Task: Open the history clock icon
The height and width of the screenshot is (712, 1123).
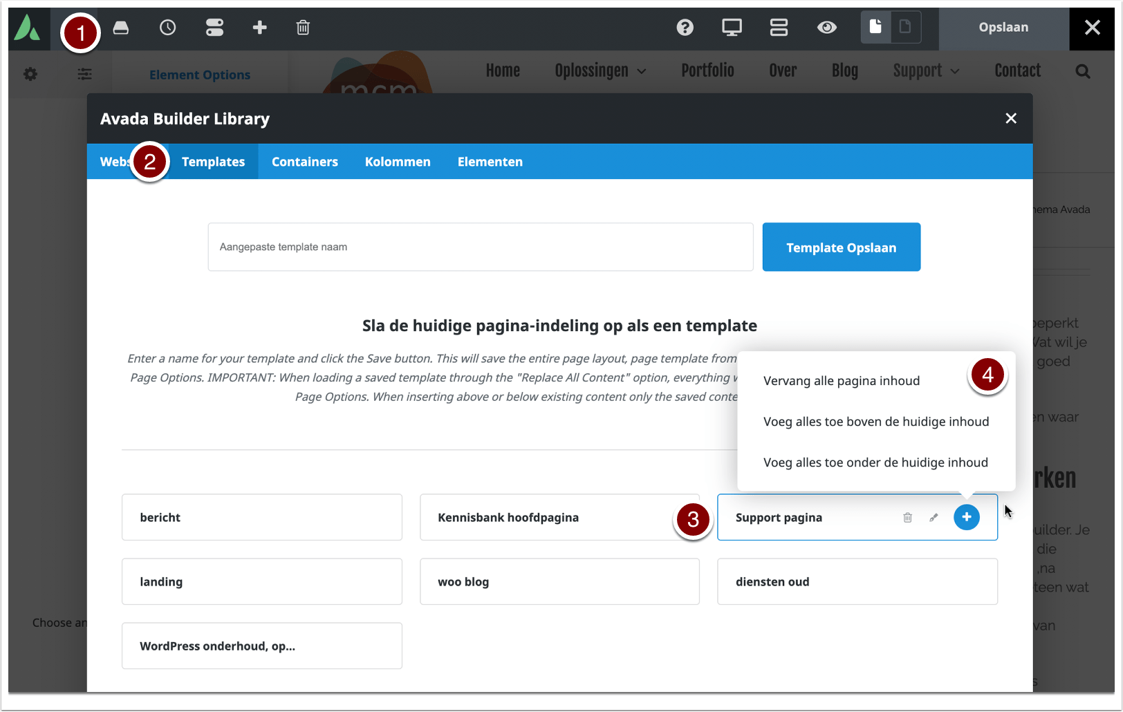Action: [x=167, y=28]
